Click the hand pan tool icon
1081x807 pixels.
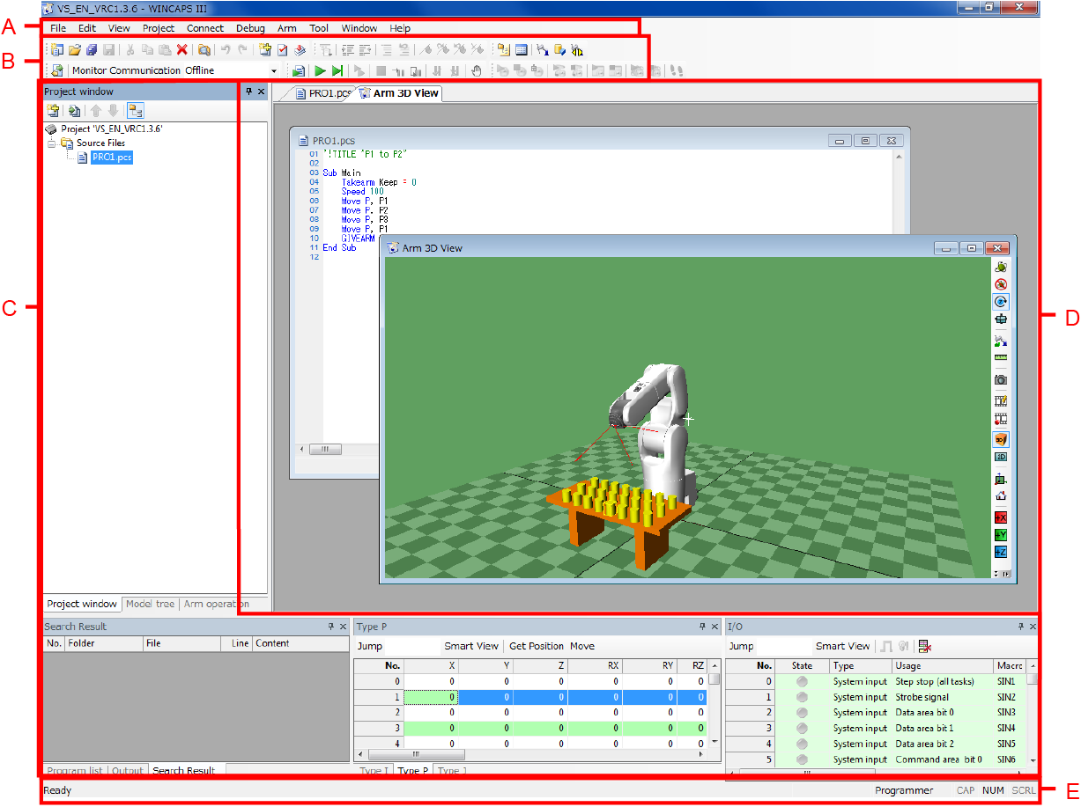click(477, 70)
